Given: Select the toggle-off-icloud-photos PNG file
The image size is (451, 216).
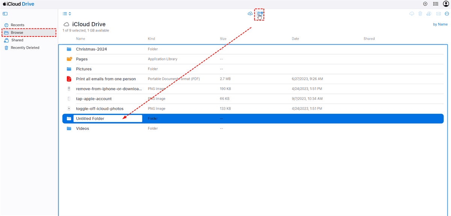Looking at the screenshot, I should point(253,109).
